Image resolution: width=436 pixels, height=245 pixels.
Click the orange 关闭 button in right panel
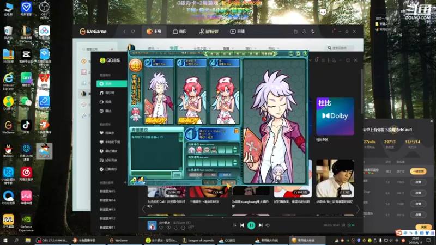pos(423,227)
